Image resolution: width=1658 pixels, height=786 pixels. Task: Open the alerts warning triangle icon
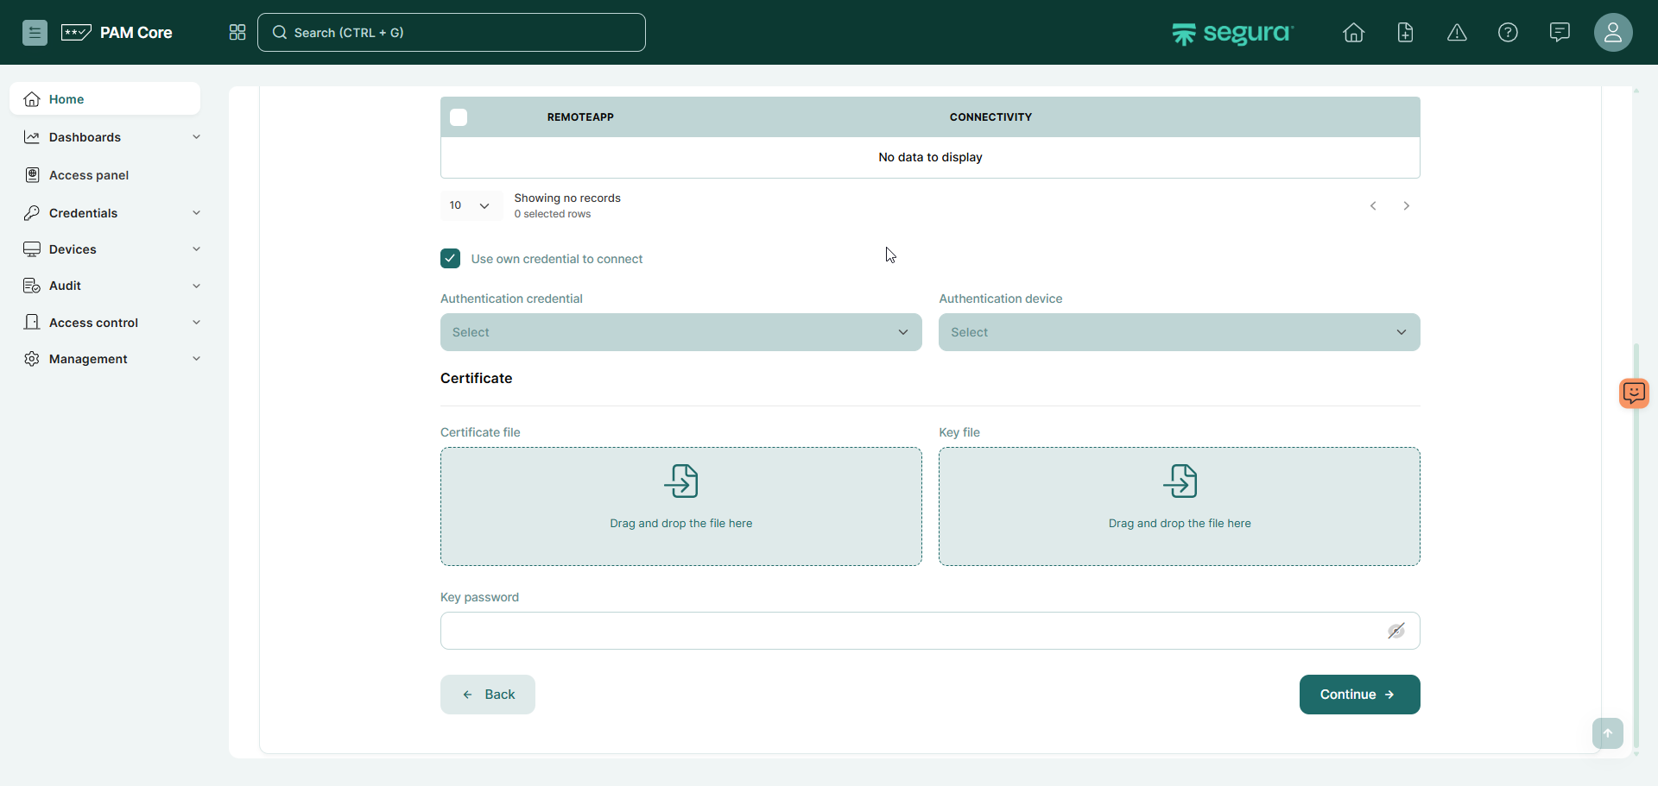click(1457, 33)
